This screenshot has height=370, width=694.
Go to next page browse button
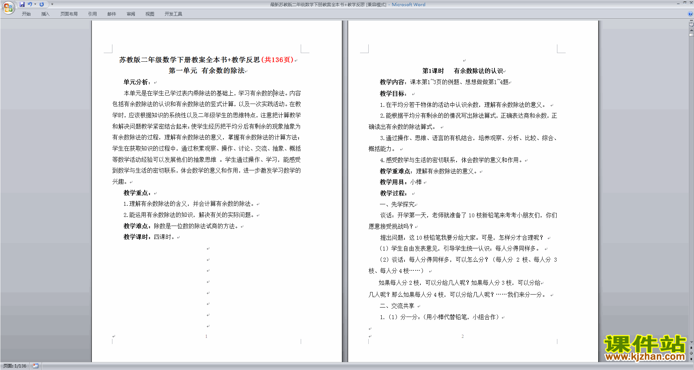pyautogui.click(x=691, y=359)
